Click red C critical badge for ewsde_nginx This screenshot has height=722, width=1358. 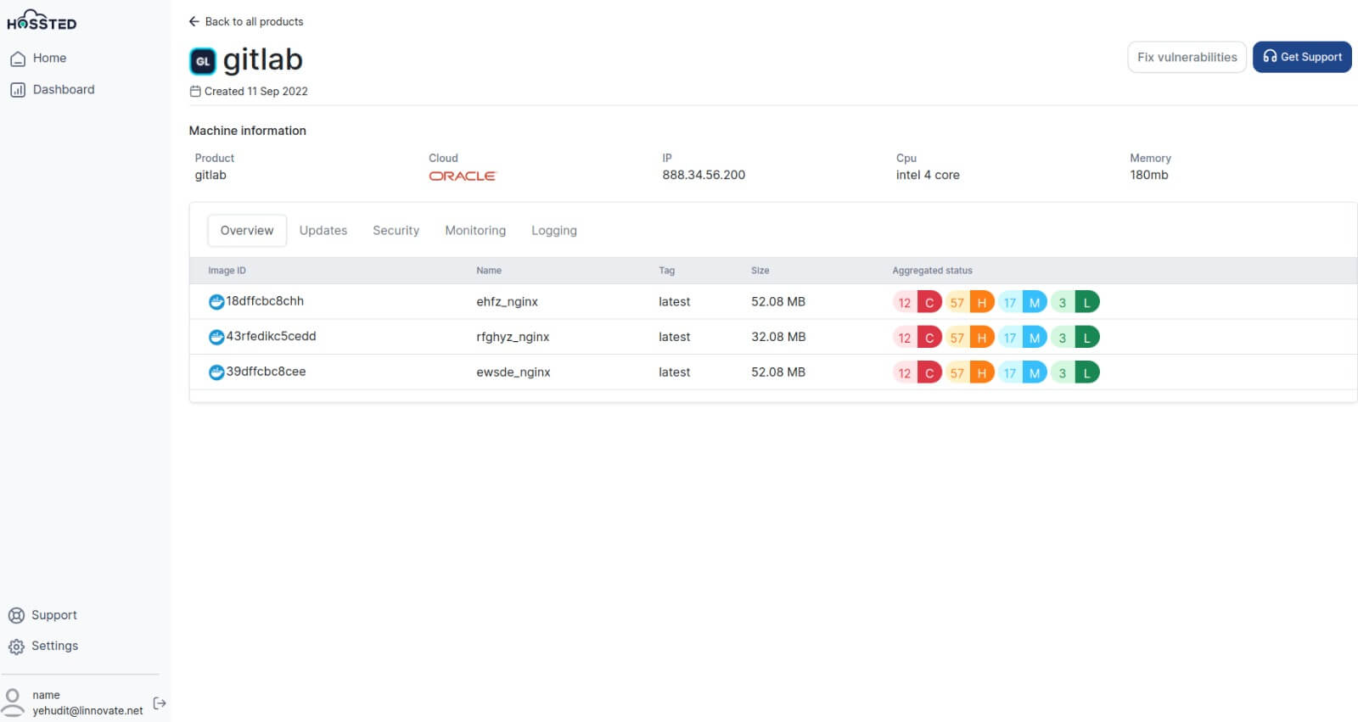pyautogui.click(x=929, y=372)
